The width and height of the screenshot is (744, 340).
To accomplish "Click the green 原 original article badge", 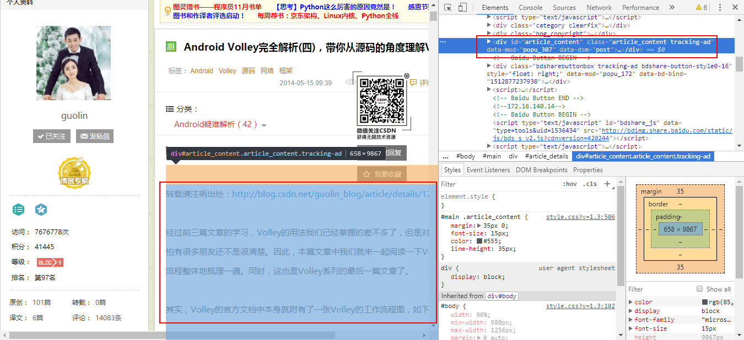I will point(171,47).
